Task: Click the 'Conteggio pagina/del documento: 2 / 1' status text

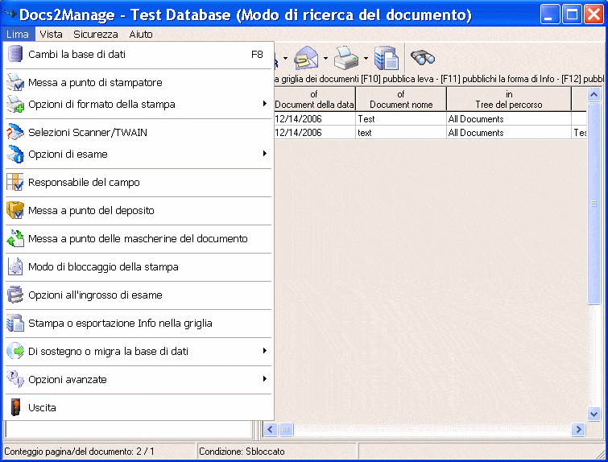Action: 79,452
